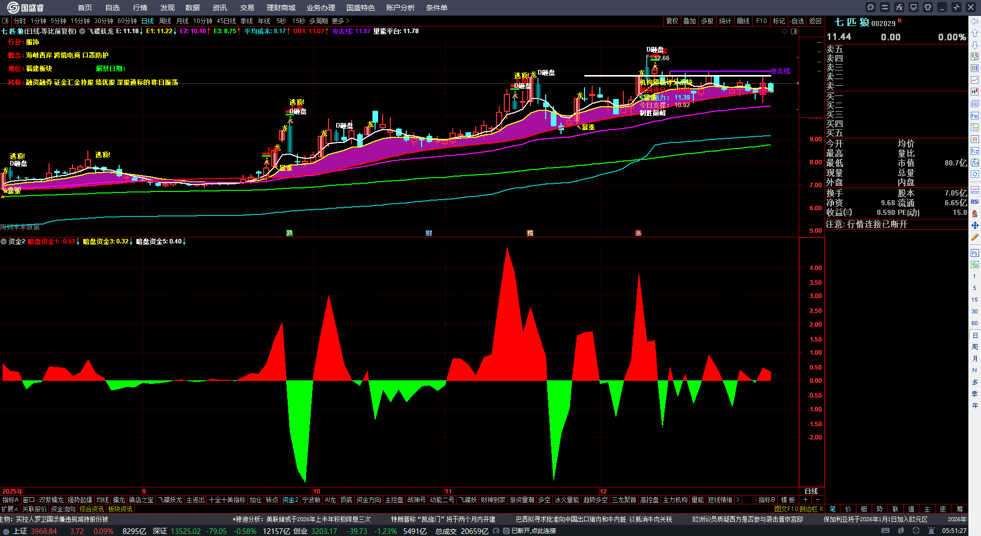This screenshot has height=536, width=981.
Task: Click the green refresh sidebar icon
Action: click(975, 264)
